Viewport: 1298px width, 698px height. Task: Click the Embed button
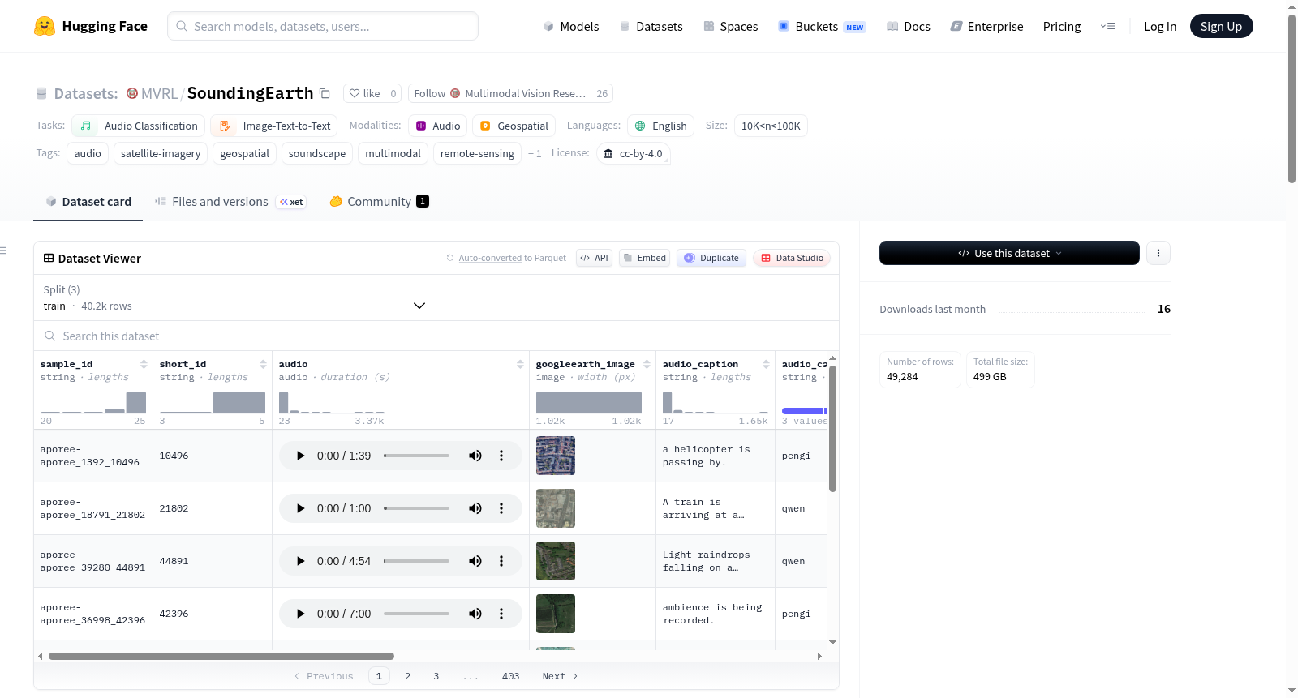pyautogui.click(x=644, y=258)
